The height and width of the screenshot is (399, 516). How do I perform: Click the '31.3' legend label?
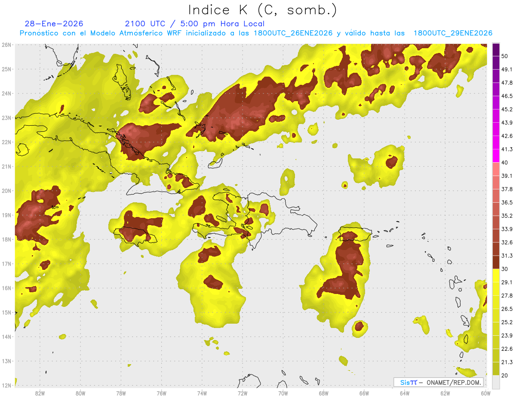(507, 256)
